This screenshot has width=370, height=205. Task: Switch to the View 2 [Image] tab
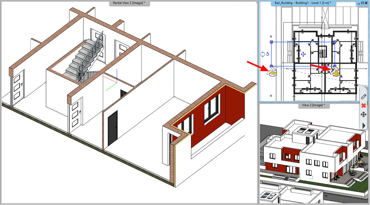[x=314, y=105]
